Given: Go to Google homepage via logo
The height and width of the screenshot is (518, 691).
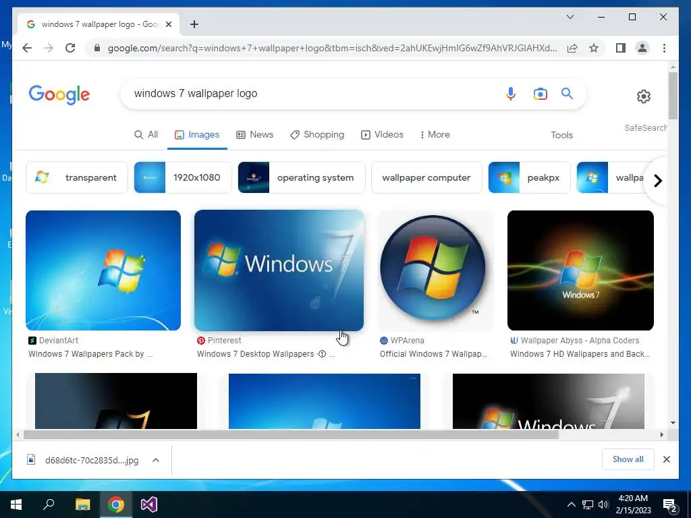Looking at the screenshot, I should point(59,94).
